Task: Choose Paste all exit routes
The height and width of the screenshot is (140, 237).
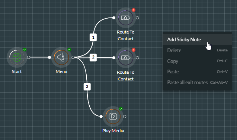Action: coord(197,82)
